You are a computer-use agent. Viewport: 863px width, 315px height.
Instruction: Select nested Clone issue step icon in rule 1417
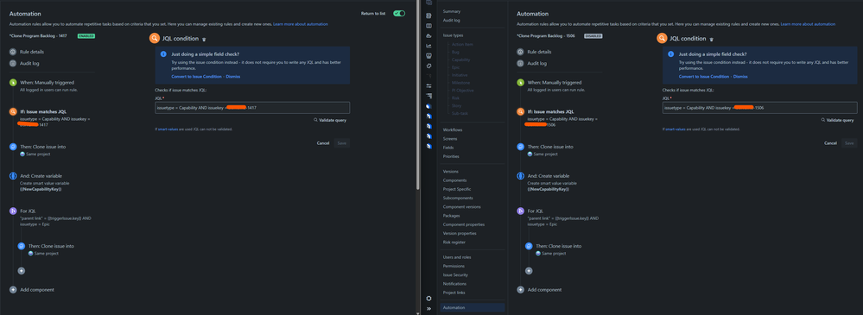(21, 246)
